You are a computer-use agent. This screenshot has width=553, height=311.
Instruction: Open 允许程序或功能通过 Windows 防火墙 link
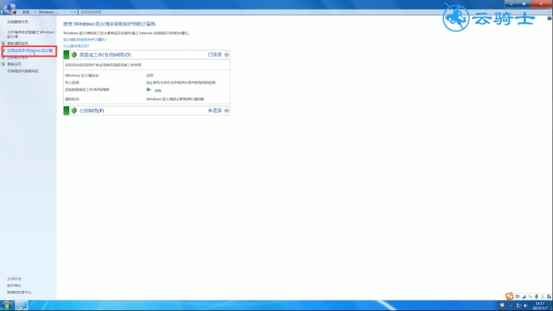click(x=30, y=34)
